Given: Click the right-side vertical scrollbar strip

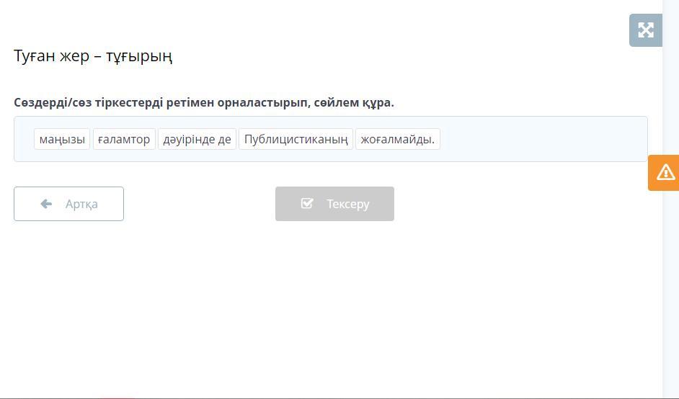Looking at the screenshot, I should (670, 288).
